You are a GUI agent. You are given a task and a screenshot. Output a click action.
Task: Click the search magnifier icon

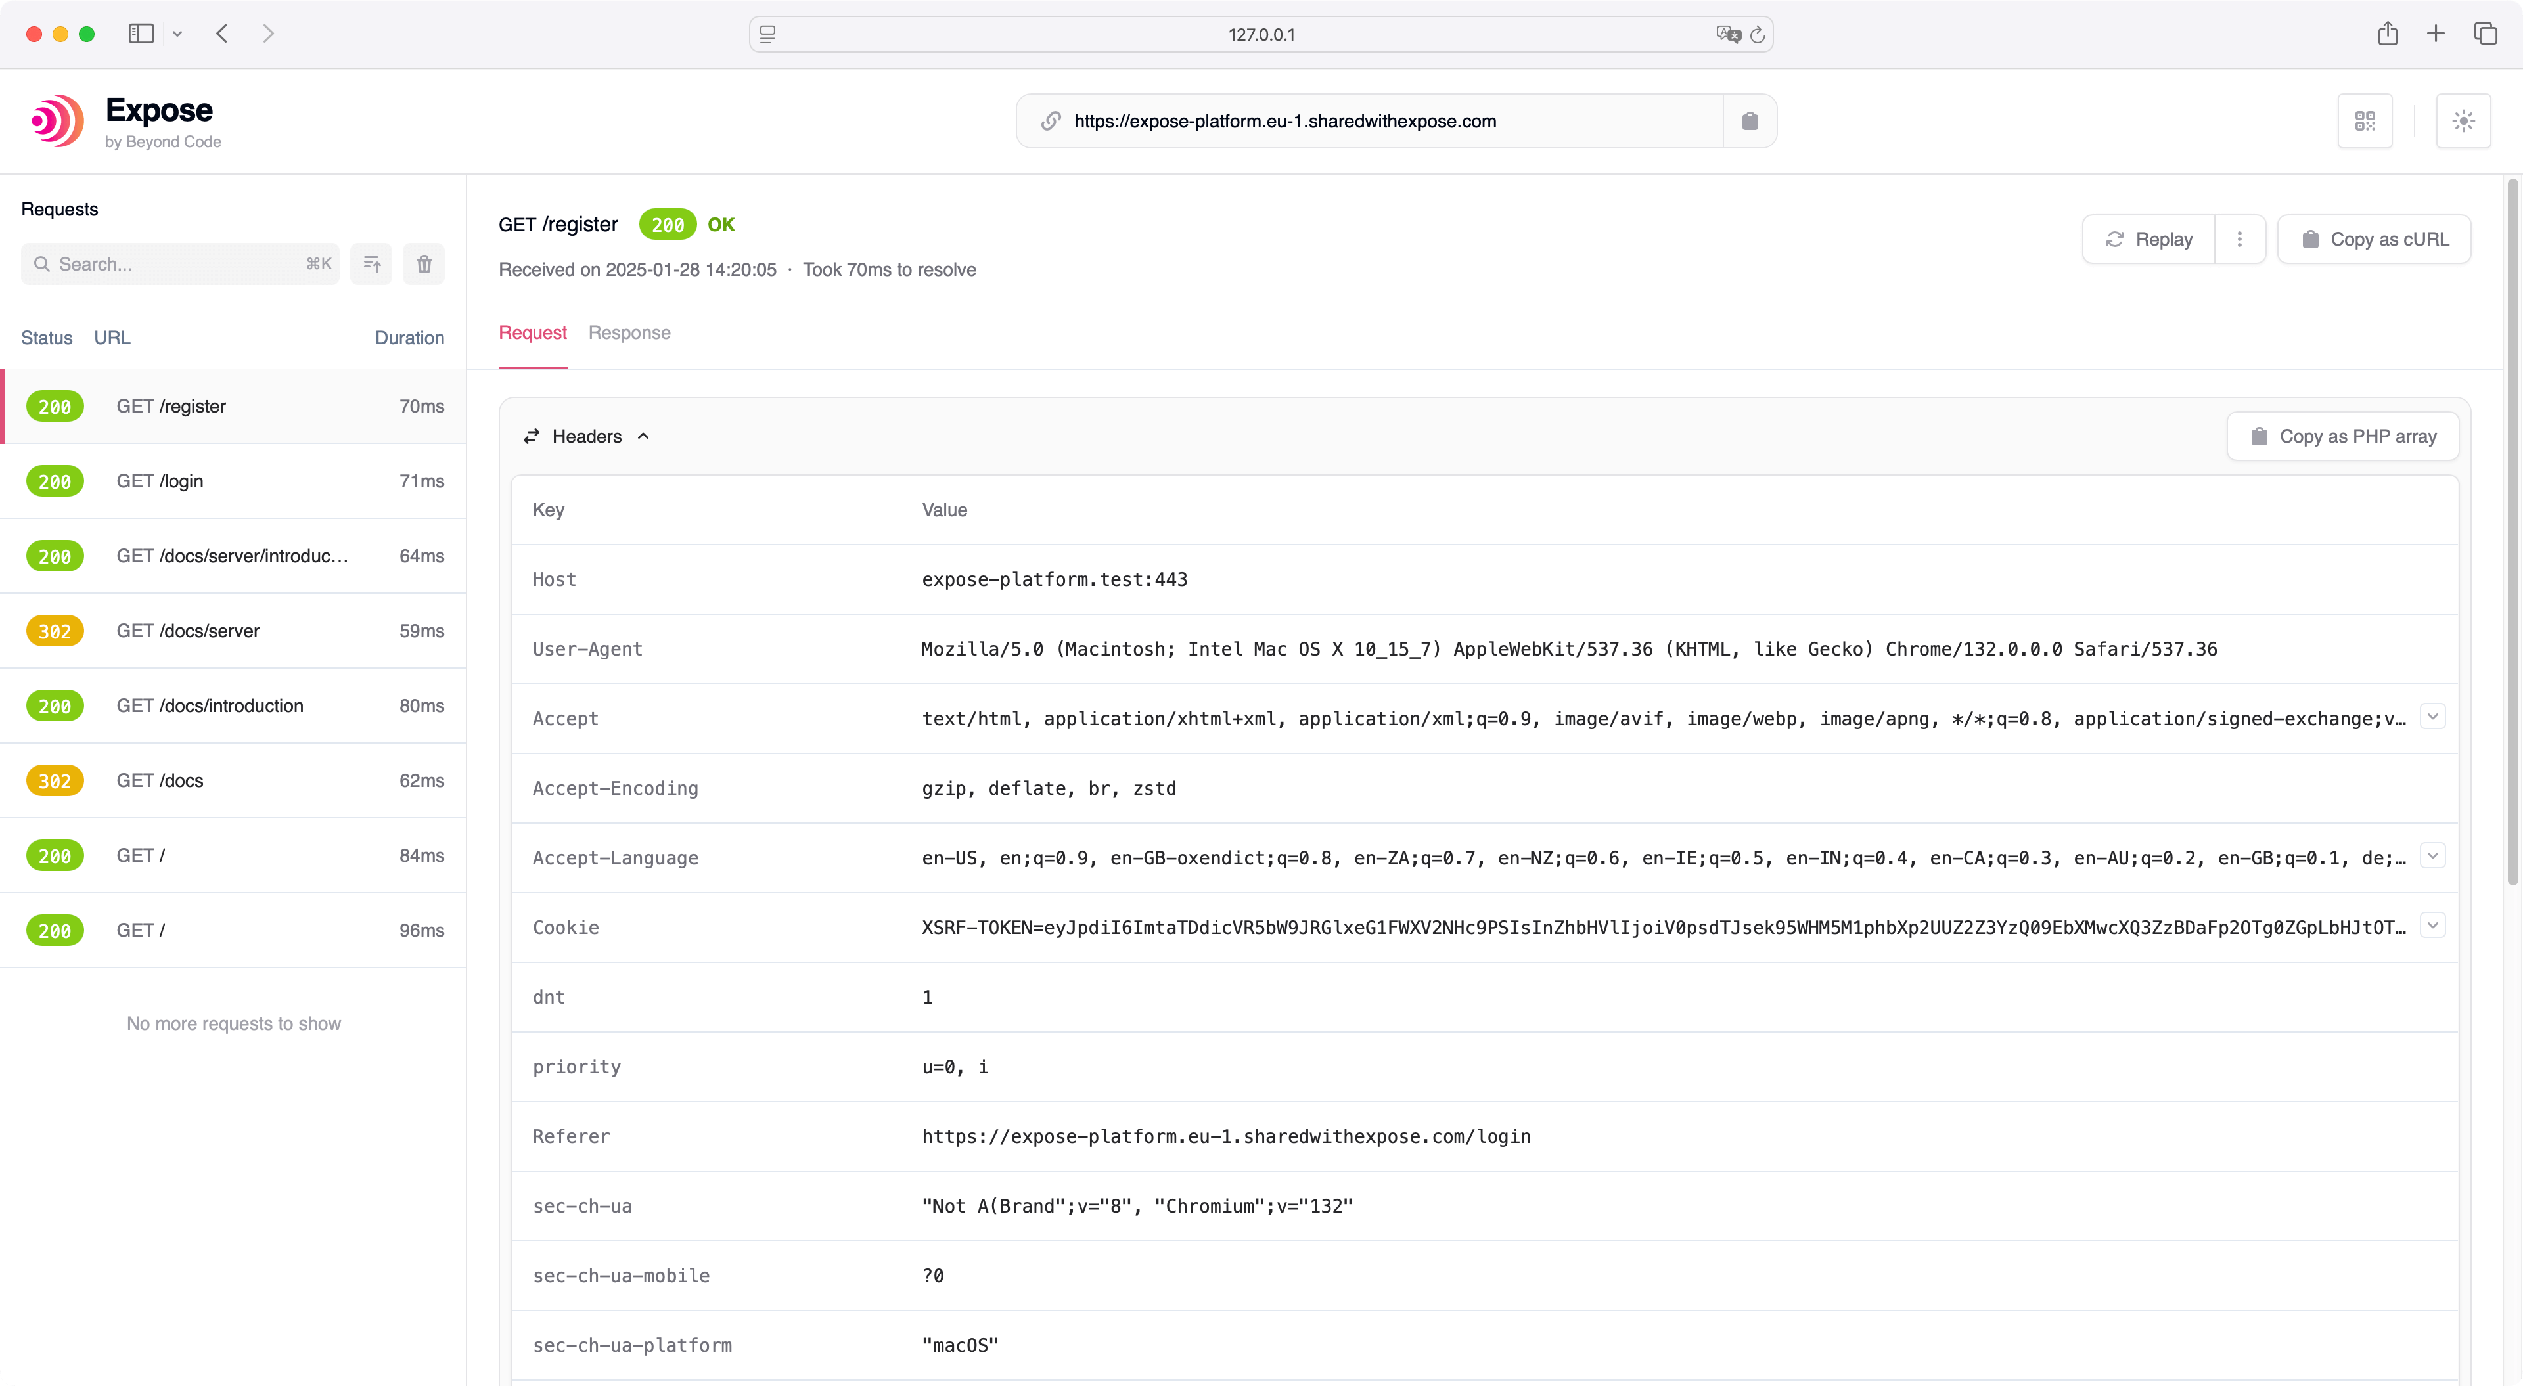pos(41,263)
